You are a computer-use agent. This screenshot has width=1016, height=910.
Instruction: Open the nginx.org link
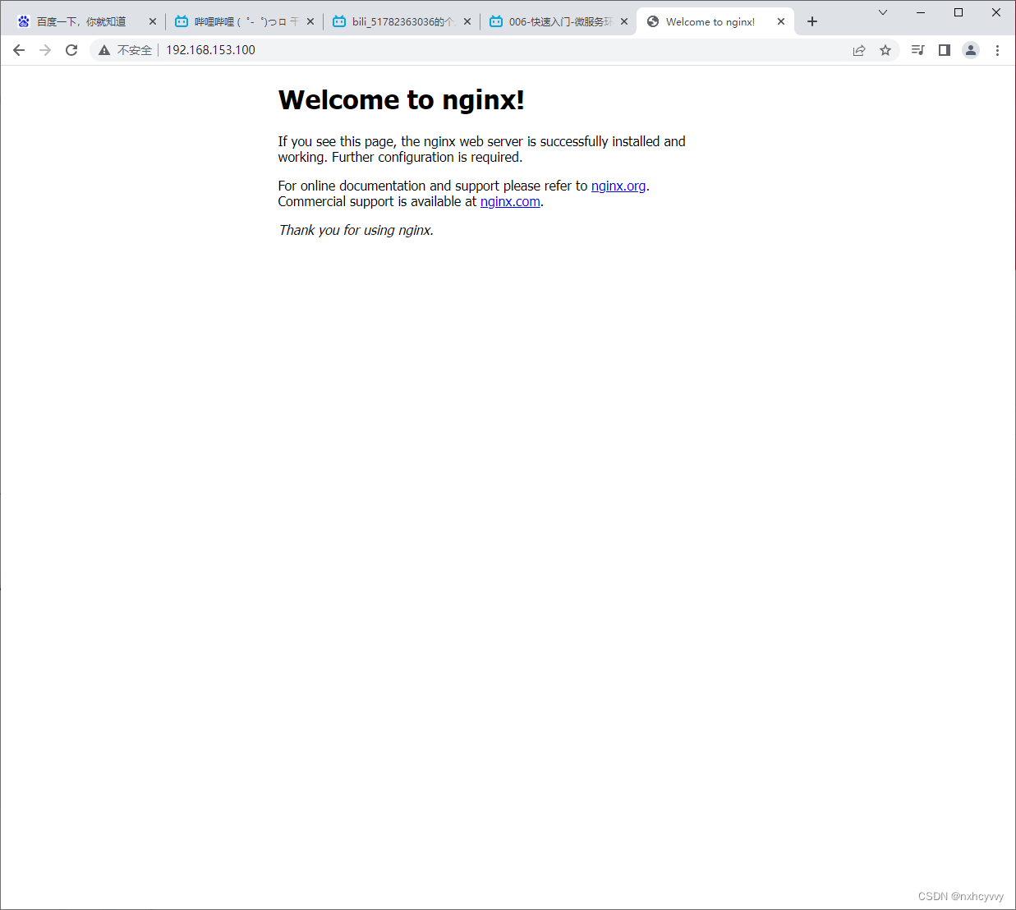(x=618, y=186)
